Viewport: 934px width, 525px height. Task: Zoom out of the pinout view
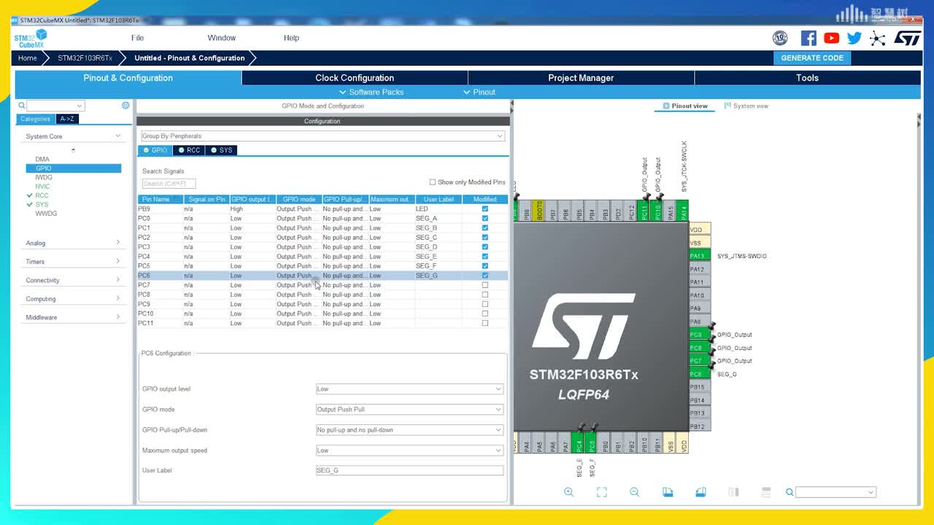[x=635, y=492]
